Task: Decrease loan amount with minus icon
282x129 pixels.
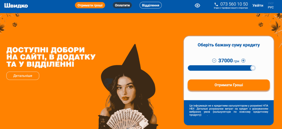Action: (x=214, y=61)
